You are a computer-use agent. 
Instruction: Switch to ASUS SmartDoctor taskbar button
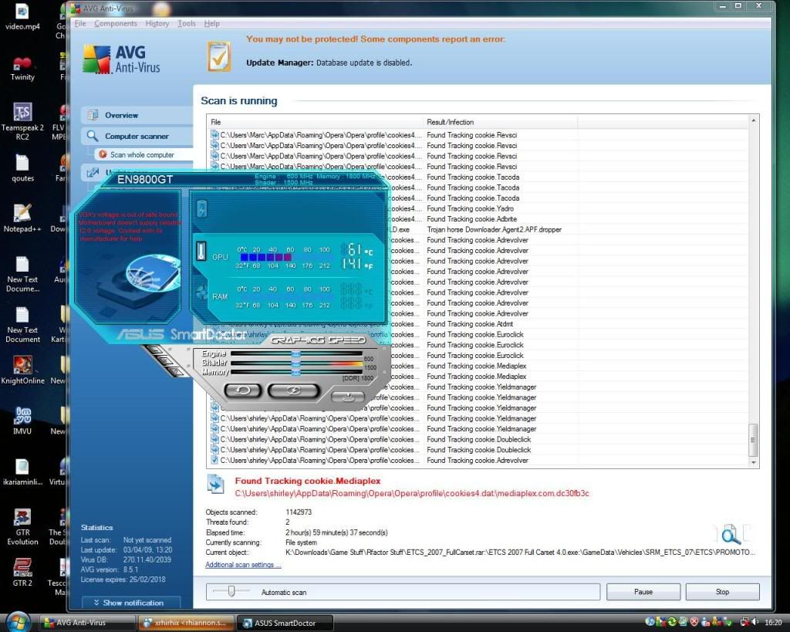[285, 623]
